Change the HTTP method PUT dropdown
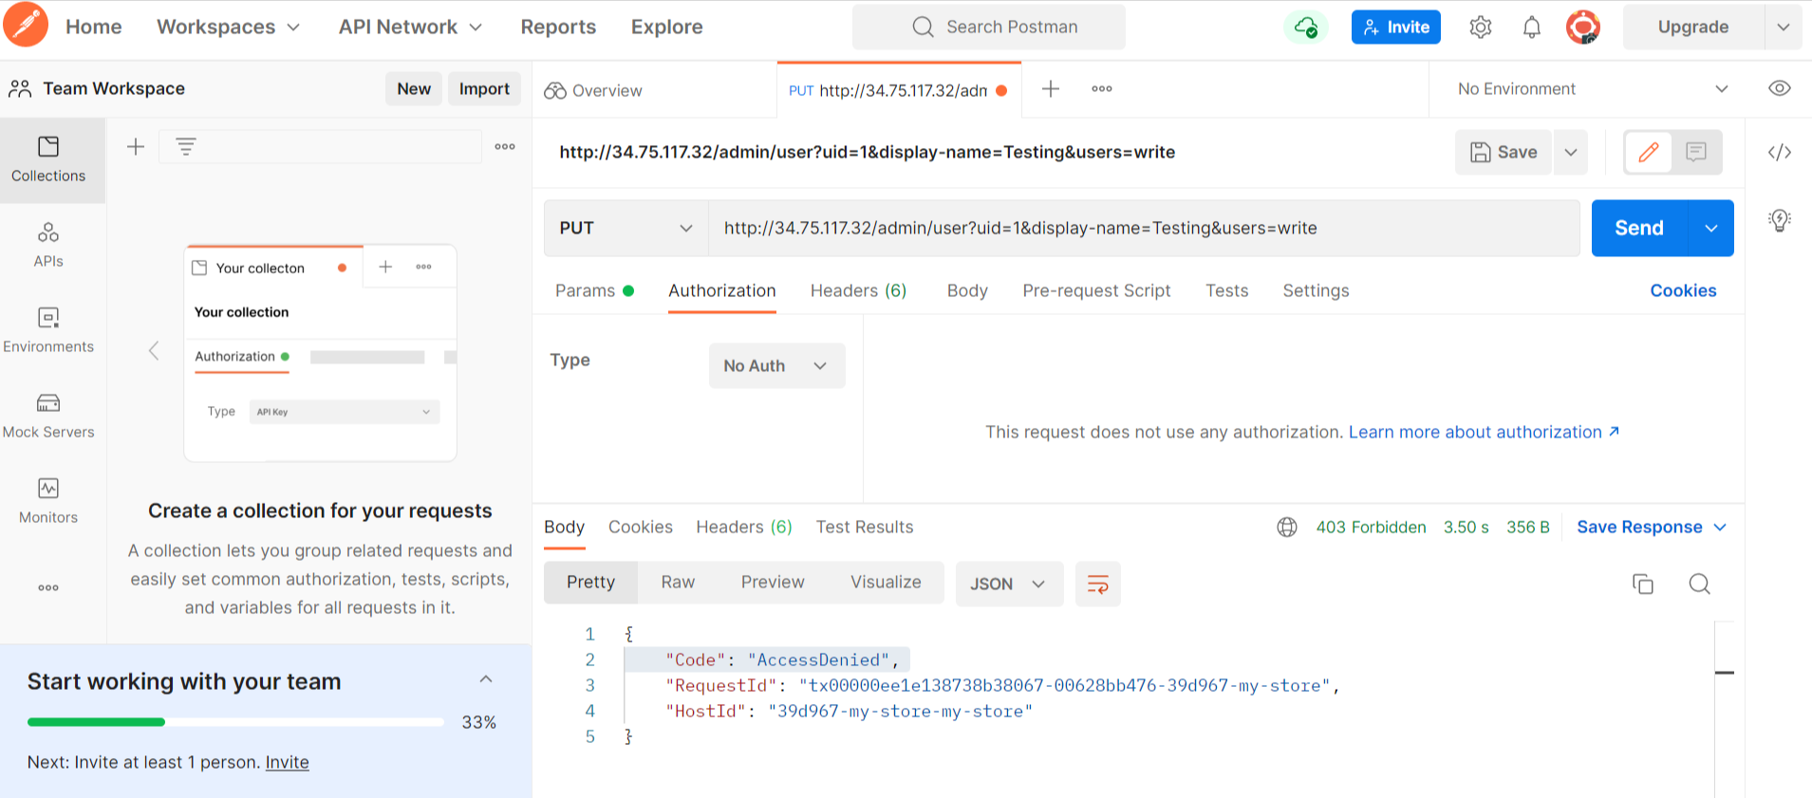 point(626,228)
